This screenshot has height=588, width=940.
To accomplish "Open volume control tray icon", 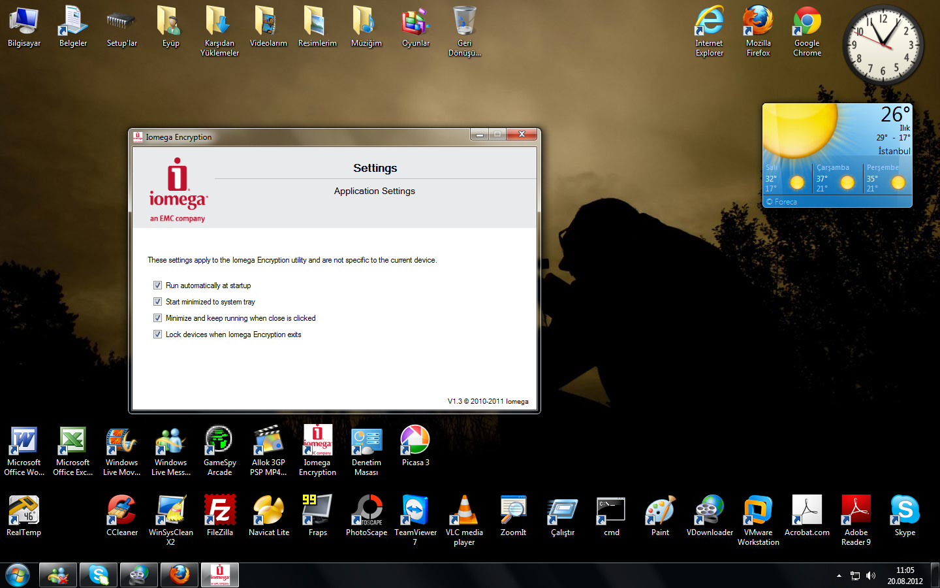I will pyautogui.click(x=871, y=576).
